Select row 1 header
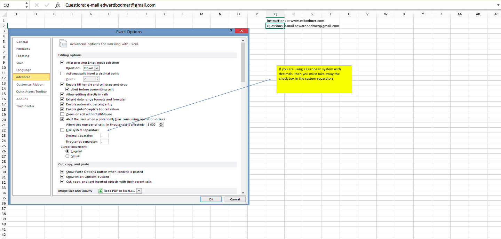This screenshot has width=501, height=239. point(3,21)
